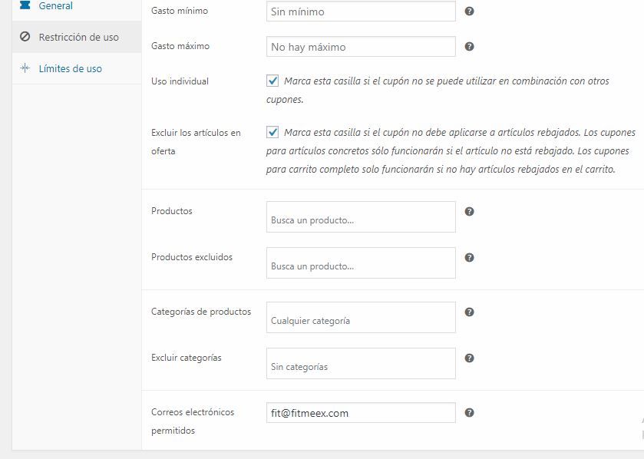Click help icon for Productos field
The image size is (644, 459).
pyautogui.click(x=469, y=211)
